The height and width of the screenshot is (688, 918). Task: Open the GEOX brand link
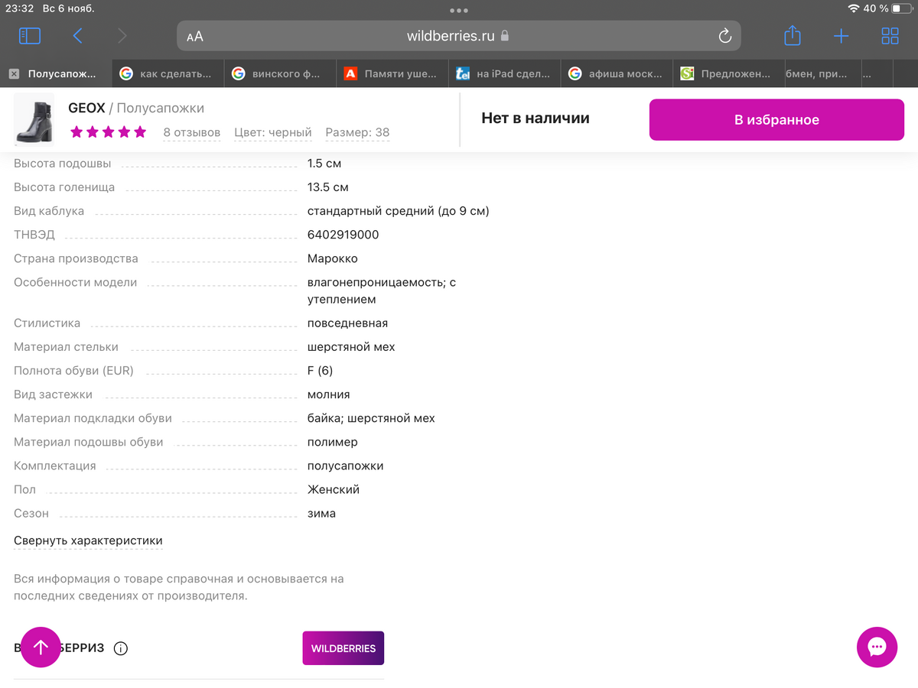pos(86,109)
